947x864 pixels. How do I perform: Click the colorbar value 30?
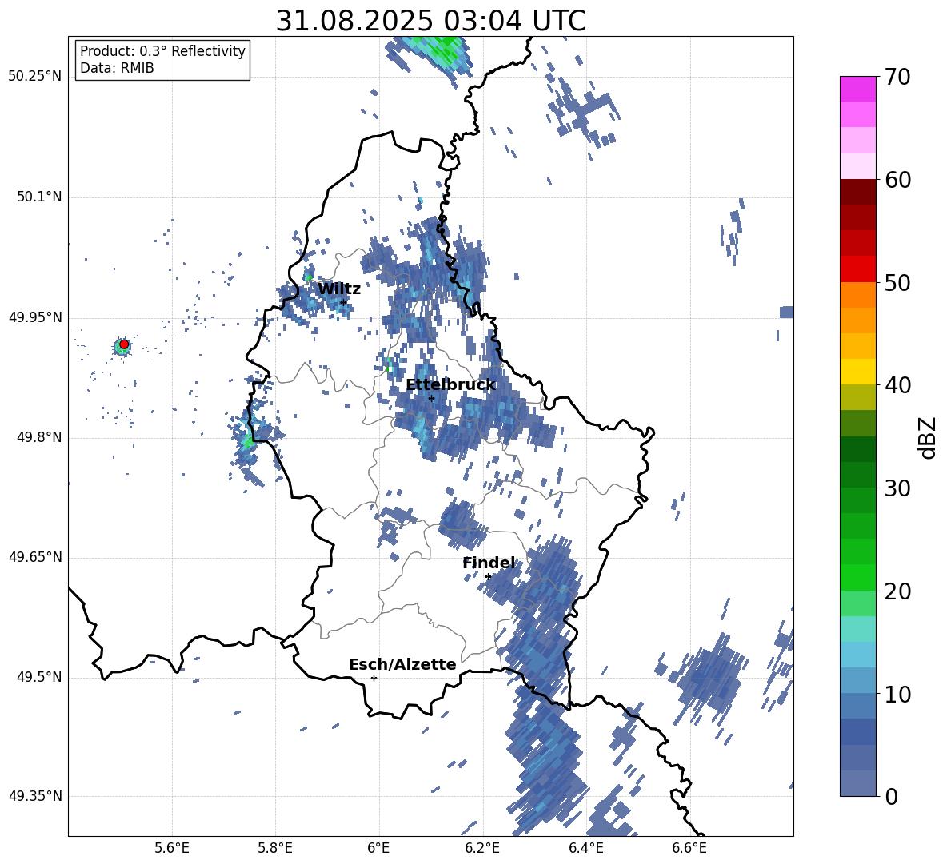click(x=897, y=488)
